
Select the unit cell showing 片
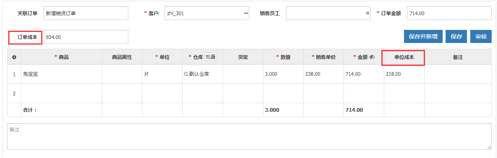[x=163, y=74]
